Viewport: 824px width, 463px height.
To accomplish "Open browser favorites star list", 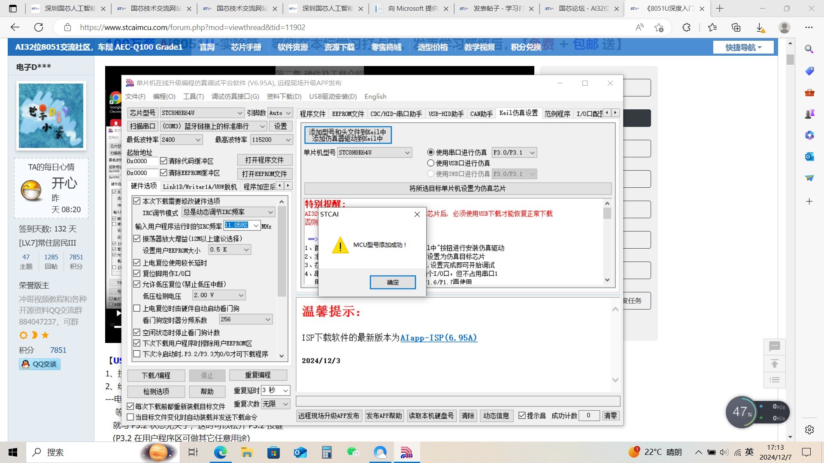I will pyautogui.click(x=712, y=27).
